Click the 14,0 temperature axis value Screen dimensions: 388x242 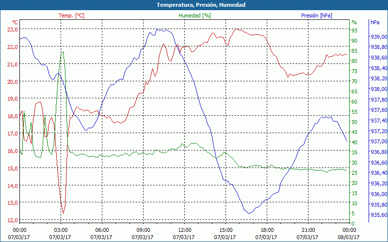point(12,185)
